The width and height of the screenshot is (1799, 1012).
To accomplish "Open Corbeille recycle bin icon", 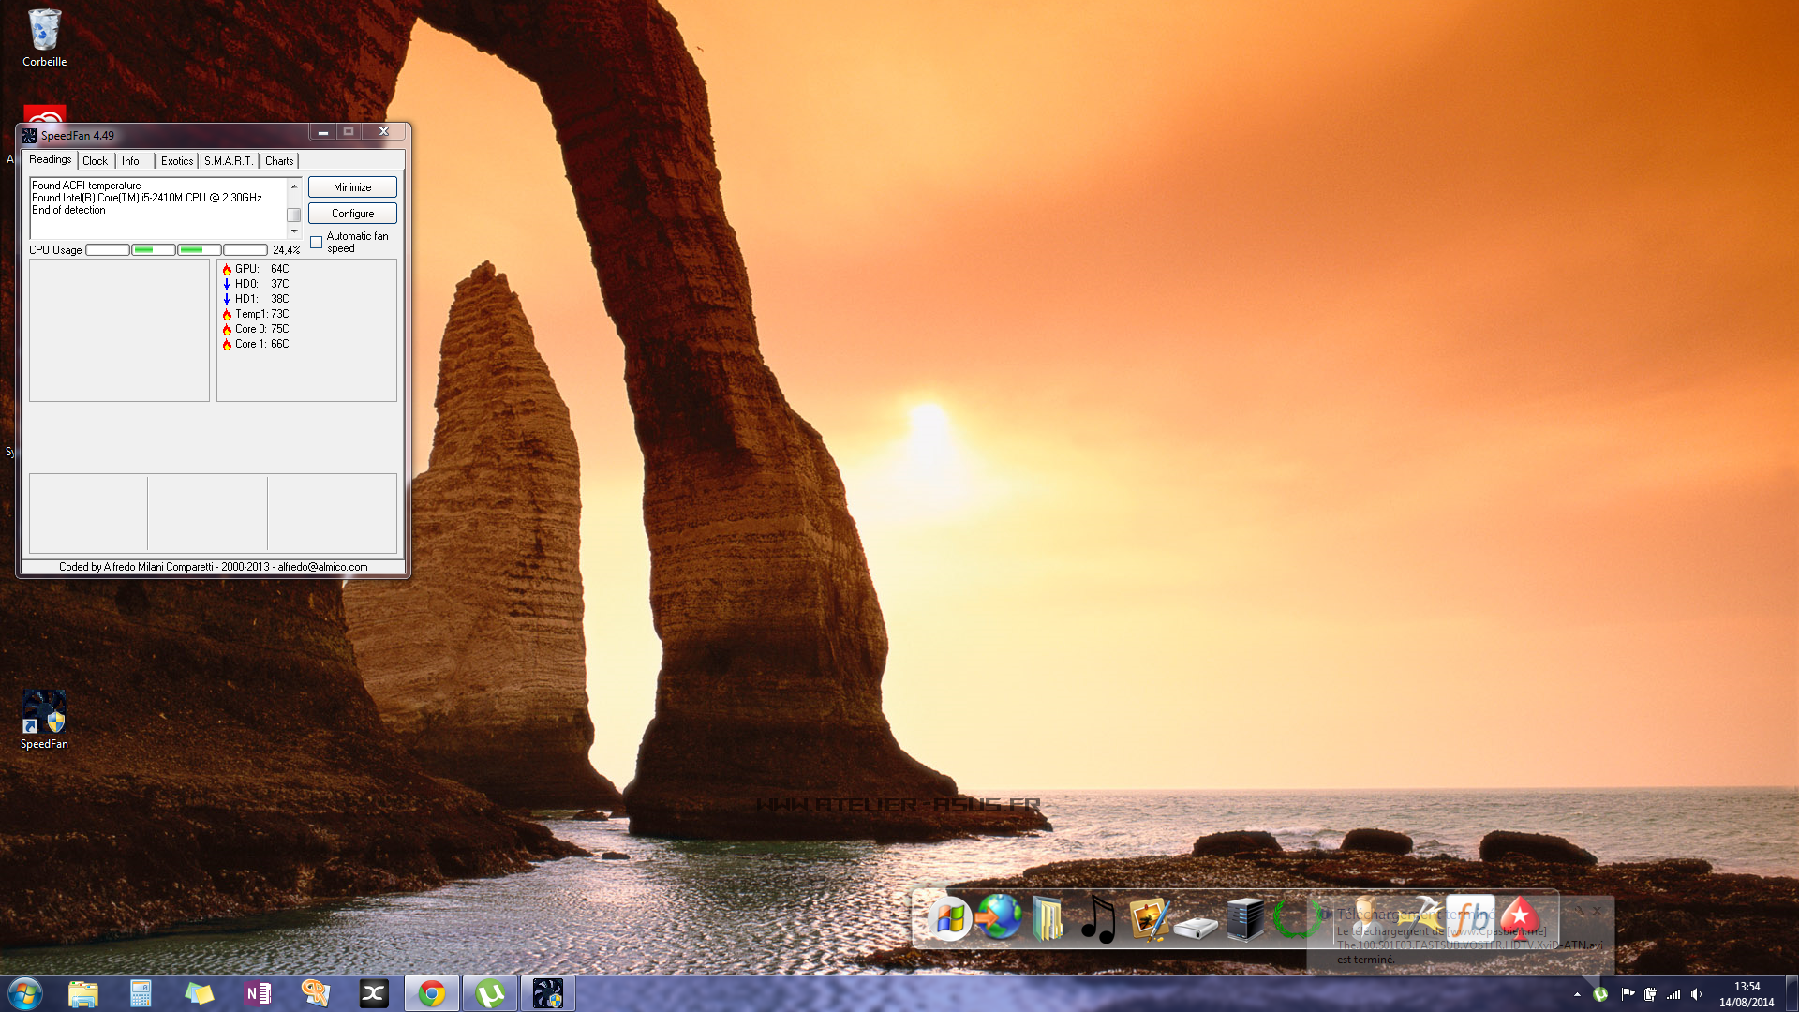I will (44, 31).
